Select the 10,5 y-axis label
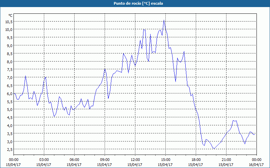270x168 pixels. click(9, 22)
